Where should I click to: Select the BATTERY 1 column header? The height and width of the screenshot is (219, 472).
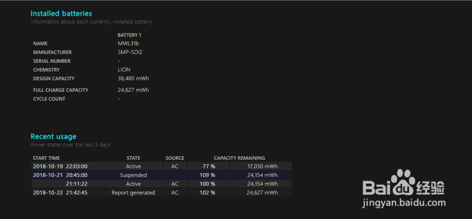point(129,35)
